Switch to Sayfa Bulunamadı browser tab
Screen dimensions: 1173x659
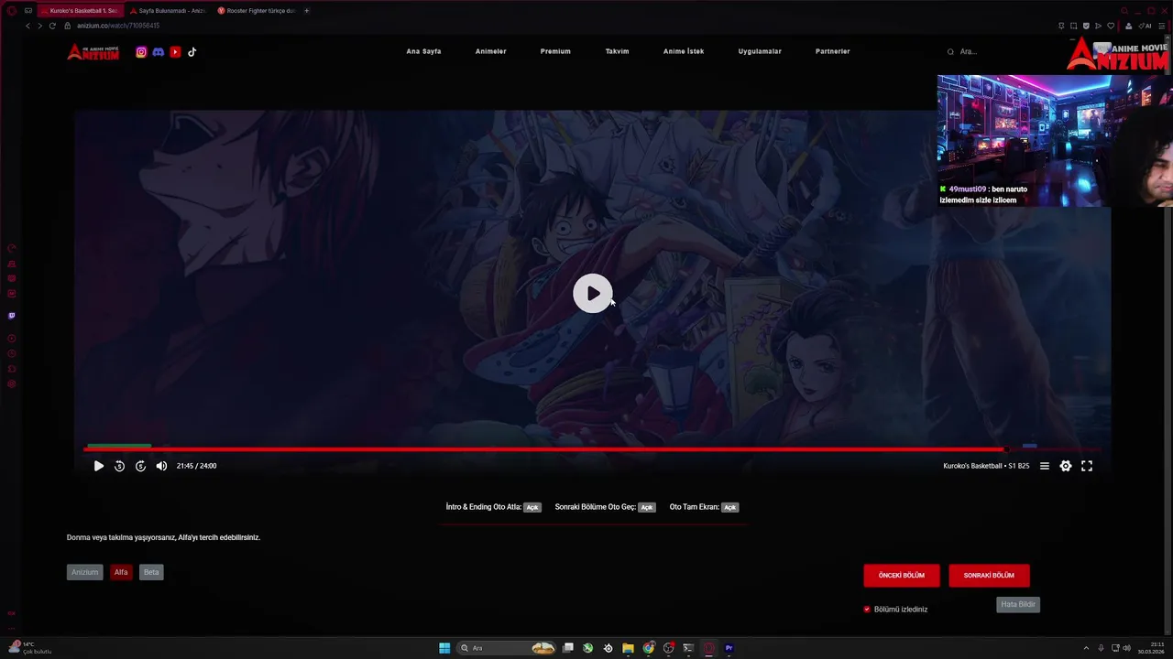click(x=167, y=11)
